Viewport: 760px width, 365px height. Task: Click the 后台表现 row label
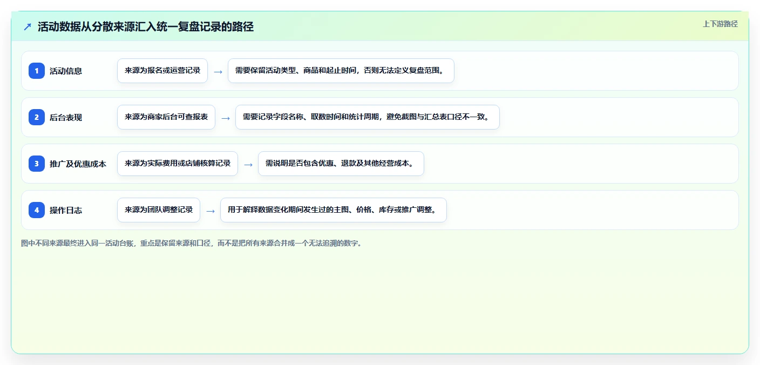(66, 117)
